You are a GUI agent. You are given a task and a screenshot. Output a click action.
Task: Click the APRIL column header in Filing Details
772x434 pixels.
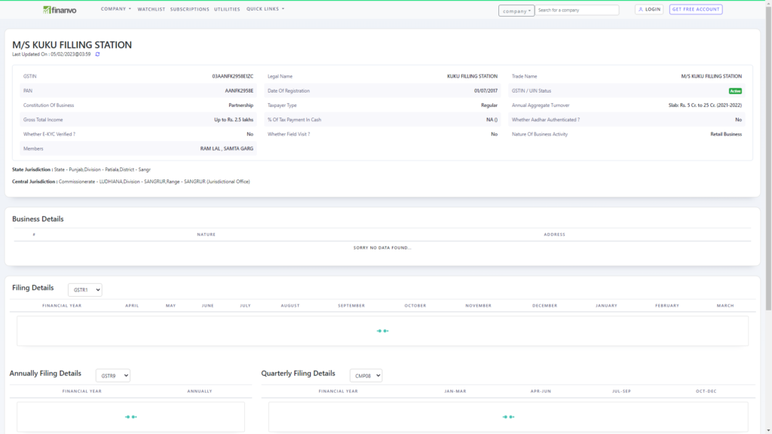132,306
